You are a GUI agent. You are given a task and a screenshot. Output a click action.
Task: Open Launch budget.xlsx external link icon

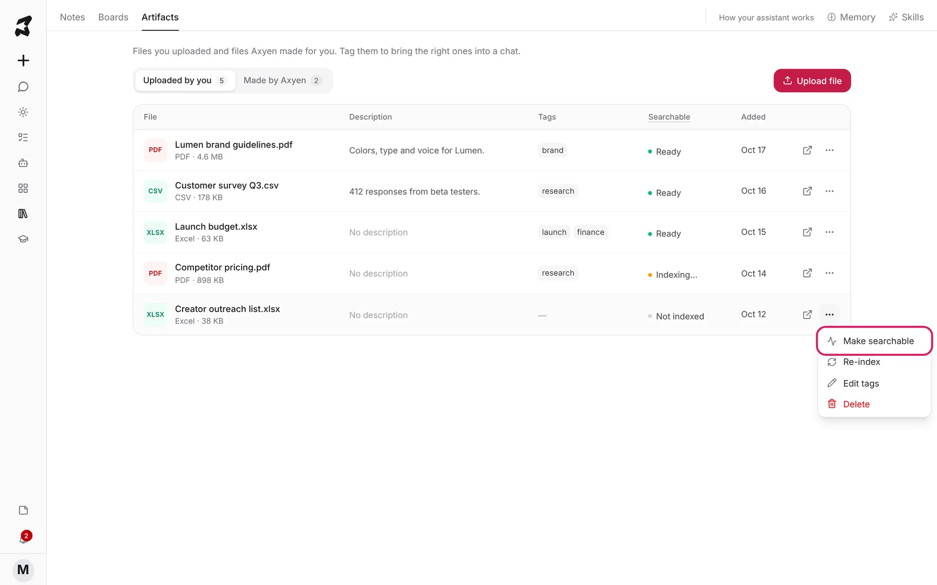pos(807,232)
